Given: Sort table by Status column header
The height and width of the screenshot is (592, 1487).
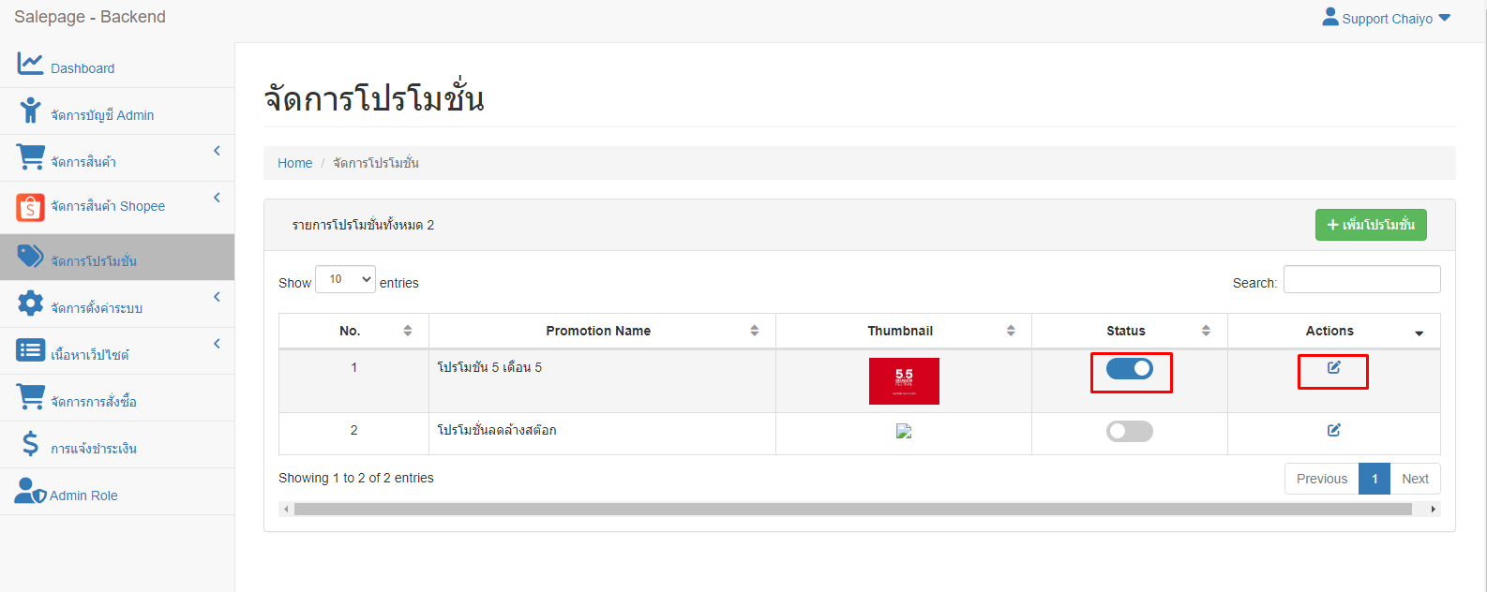Looking at the screenshot, I should 1126,331.
